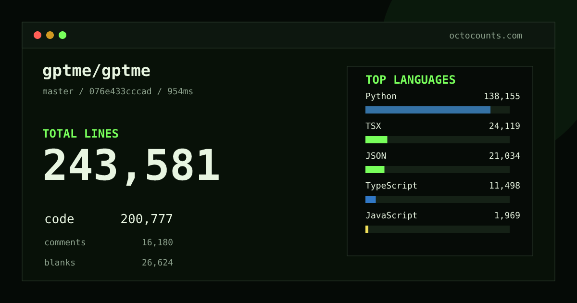The image size is (577, 303).
Task: Click the JavaScript language label
Action: coord(391,215)
